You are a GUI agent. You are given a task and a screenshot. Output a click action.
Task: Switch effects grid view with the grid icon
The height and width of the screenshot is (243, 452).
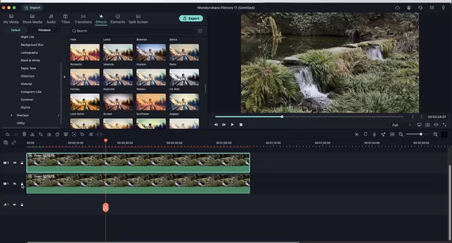[200, 31]
